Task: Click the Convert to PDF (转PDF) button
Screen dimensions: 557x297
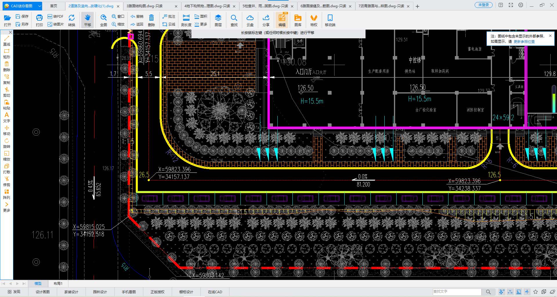Action: [x=55, y=17]
